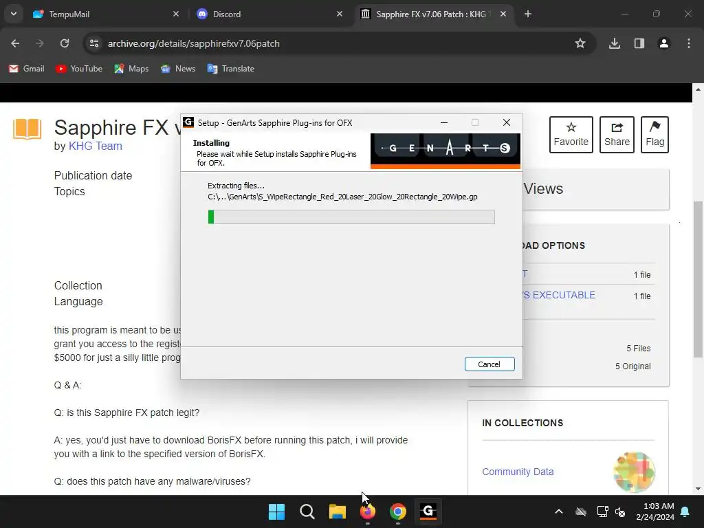Screen dimensions: 704x528
Task: Toggle the Chrome side panel
Action: [639, 43]
